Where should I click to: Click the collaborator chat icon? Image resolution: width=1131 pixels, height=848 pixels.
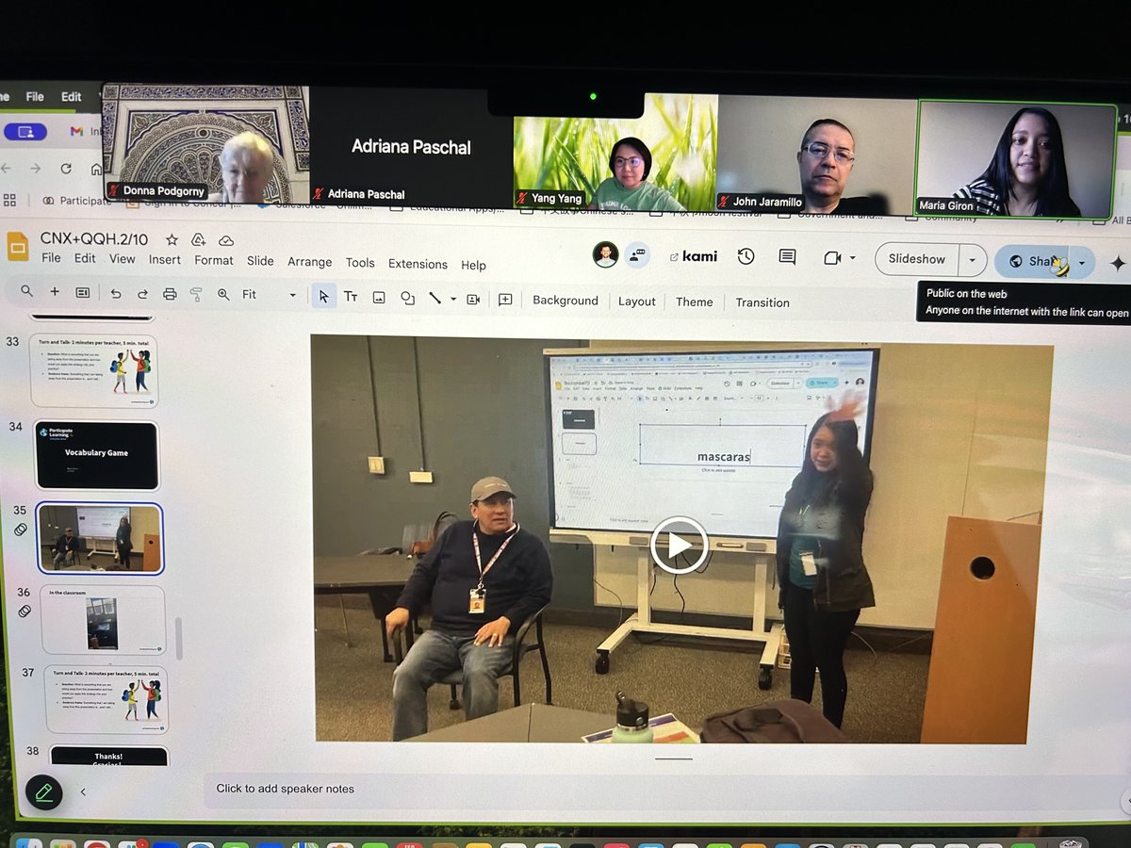click(637, 254)
